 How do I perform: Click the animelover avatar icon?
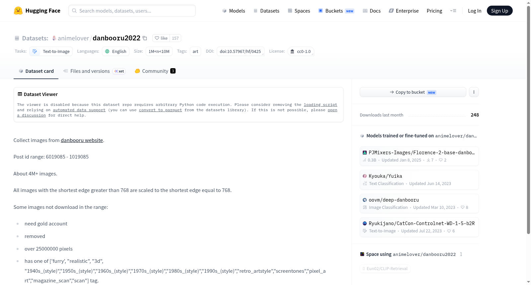[x=54, y=38]
